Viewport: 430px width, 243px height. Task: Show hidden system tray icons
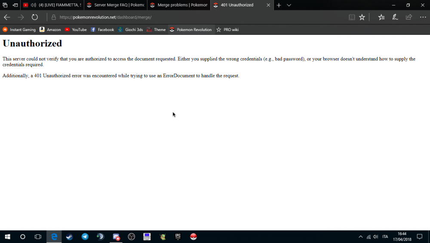coord(360,237)
